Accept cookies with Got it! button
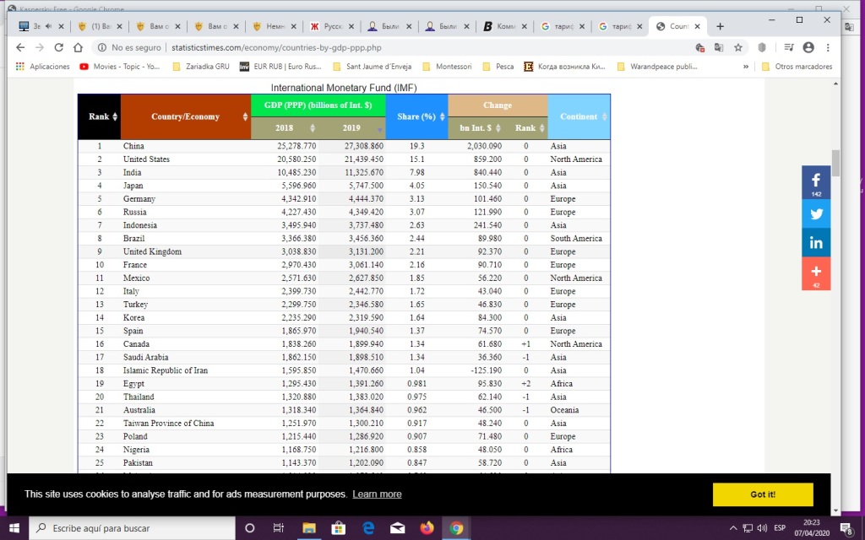Image resolution: width=865 pixels, height=540 pixels. (762, 494)
